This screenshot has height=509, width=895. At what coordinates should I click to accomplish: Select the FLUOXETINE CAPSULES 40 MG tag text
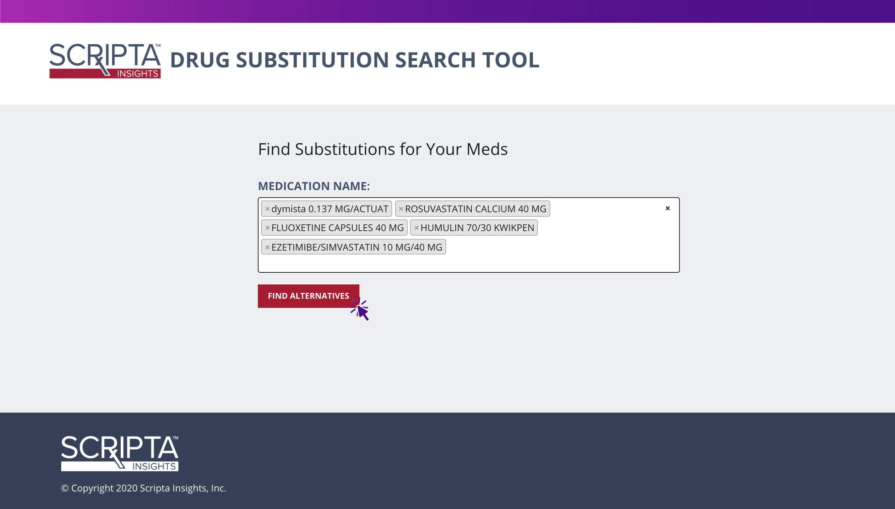tap(337, 228)
